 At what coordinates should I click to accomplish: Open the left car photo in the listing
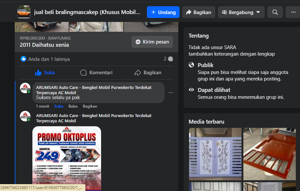pos(42,27)
